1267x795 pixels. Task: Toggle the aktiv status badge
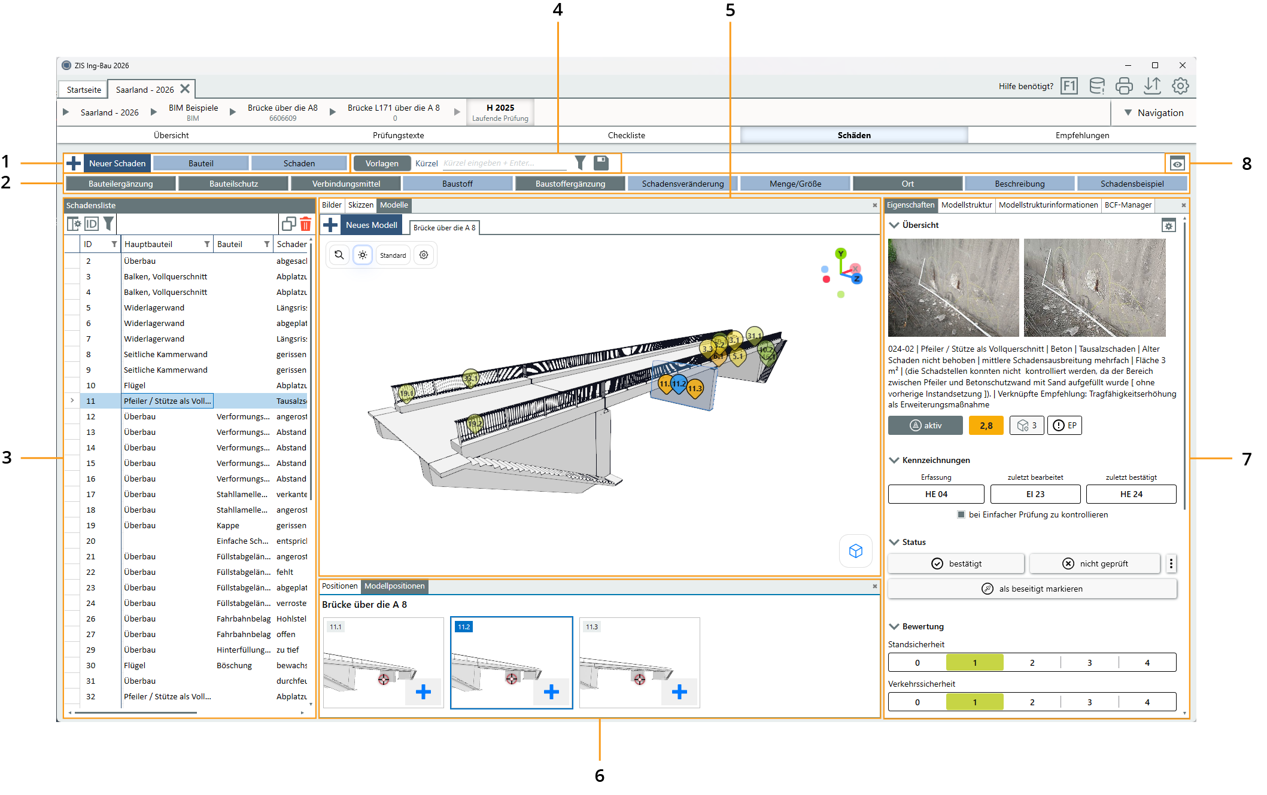tap(925, 425)
